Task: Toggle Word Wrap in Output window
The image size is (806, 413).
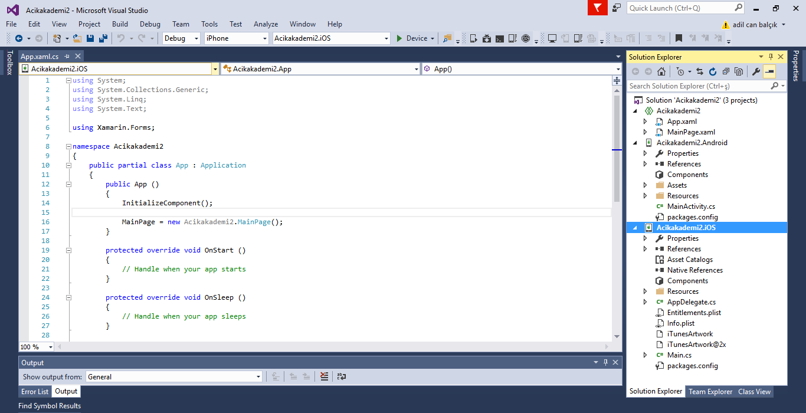Action: click(342, 376)
